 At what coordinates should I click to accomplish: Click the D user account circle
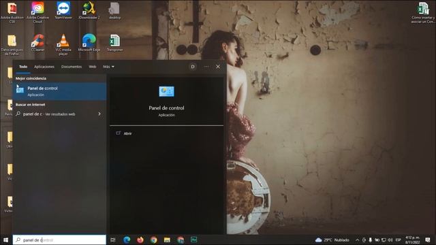point(193,67)
